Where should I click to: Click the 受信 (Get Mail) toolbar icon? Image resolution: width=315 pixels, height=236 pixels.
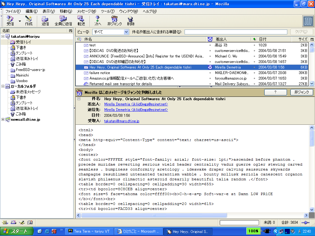click(x=10, y=21)
